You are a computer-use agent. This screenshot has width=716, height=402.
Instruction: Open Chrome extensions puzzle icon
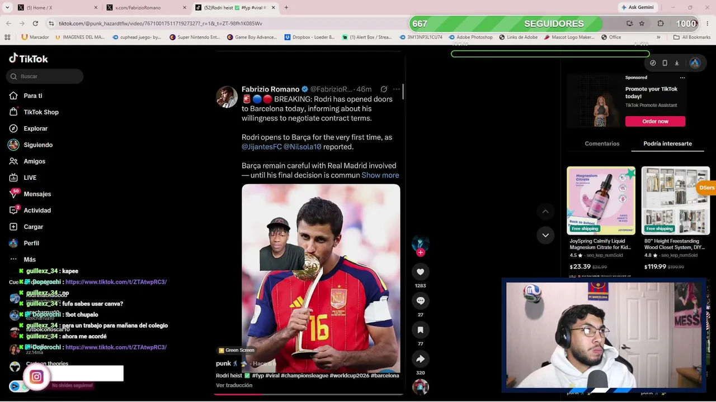[661, 23]
